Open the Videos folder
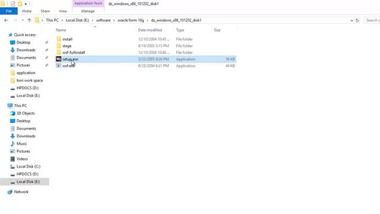Viewport: 380px width, 214px height. [22, 159]
